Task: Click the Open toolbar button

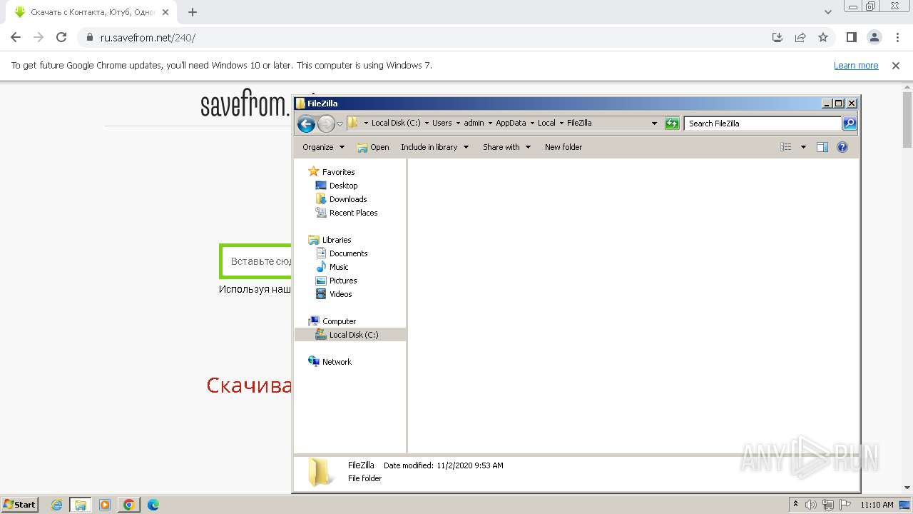Action: 373,147
